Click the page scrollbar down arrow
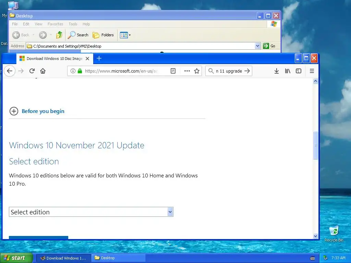 (x=315, y=236)
